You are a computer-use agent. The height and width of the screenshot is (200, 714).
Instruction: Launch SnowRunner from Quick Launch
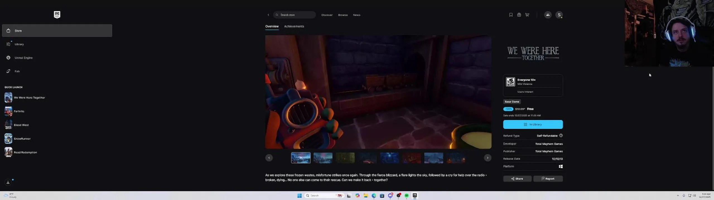point(18,138)
